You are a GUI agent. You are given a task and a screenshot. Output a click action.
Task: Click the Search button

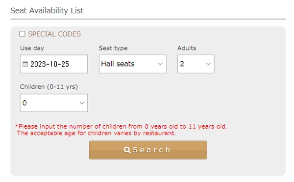tap(148, 150)
